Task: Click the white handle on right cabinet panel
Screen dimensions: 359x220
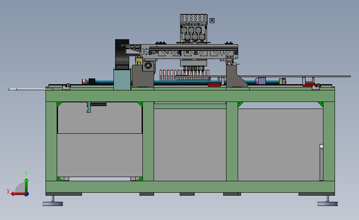Action: 321,147
